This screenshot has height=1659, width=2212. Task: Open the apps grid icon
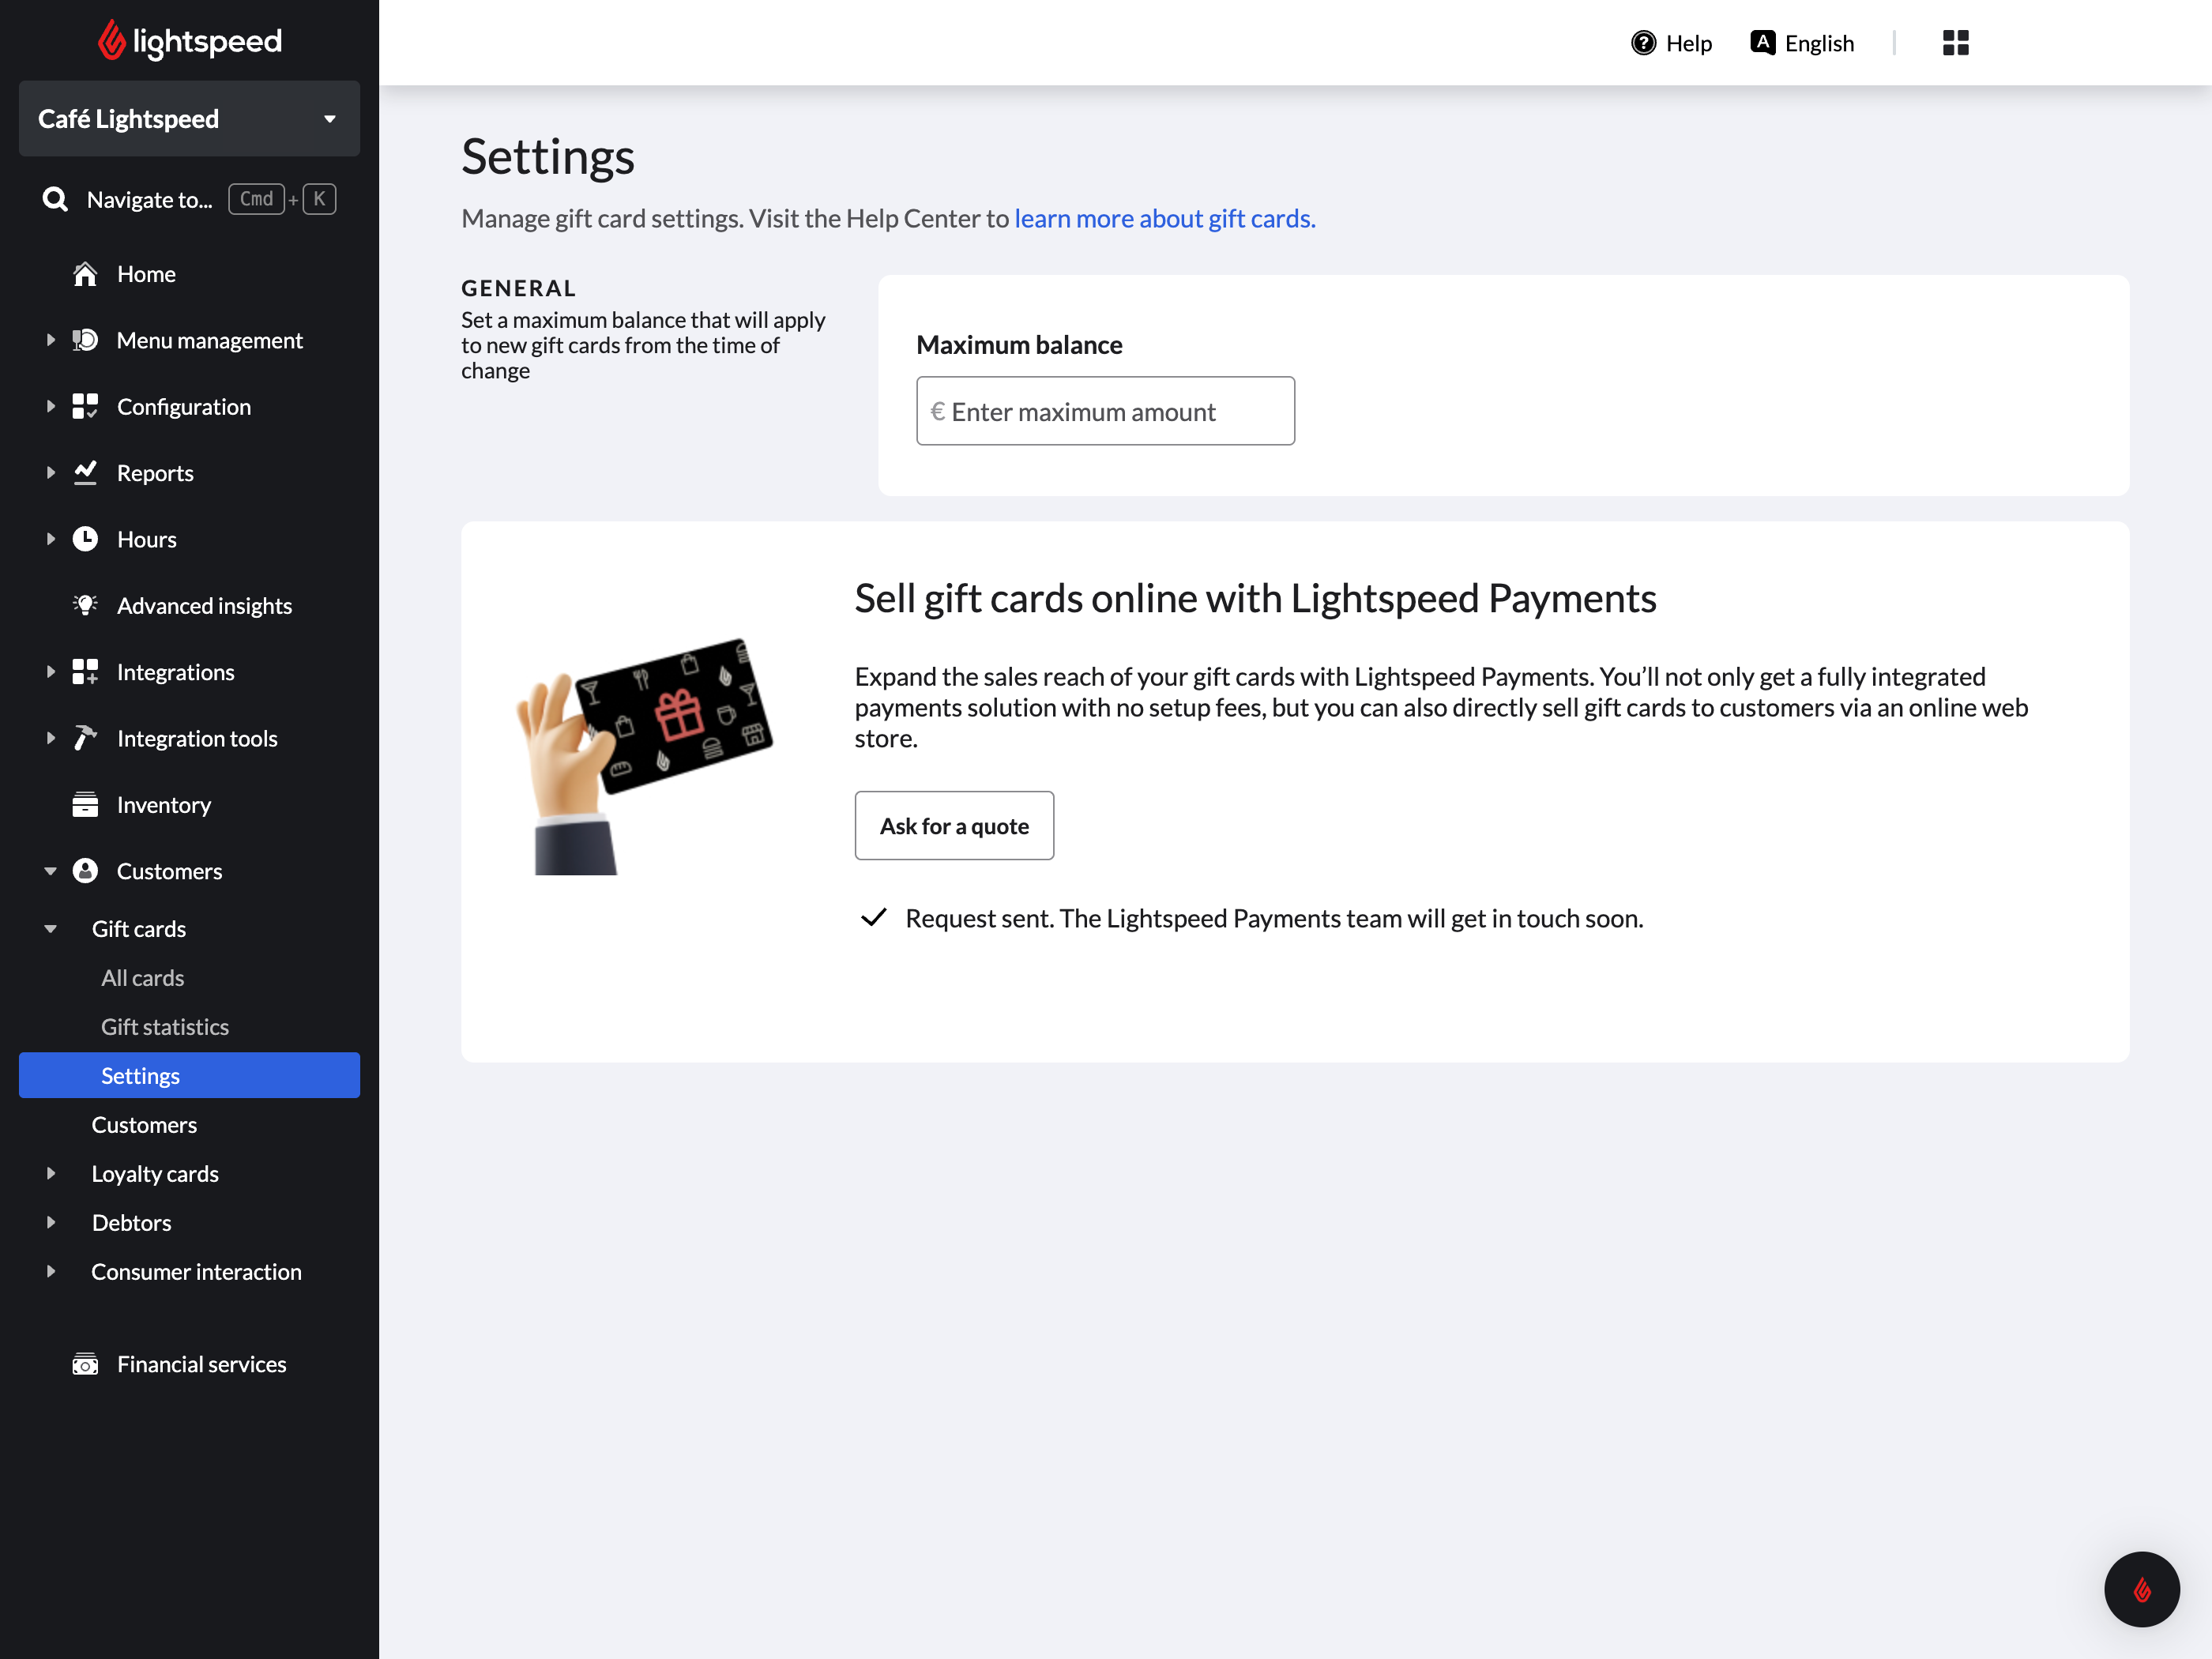click(x=1955, y=43)
